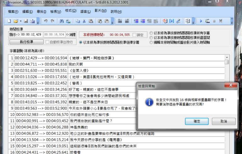Viewport: 242px width, 154px height.
Task: Click the gray down-arrow lines icon
Action: pyautogui.click(x=156, y=21)
